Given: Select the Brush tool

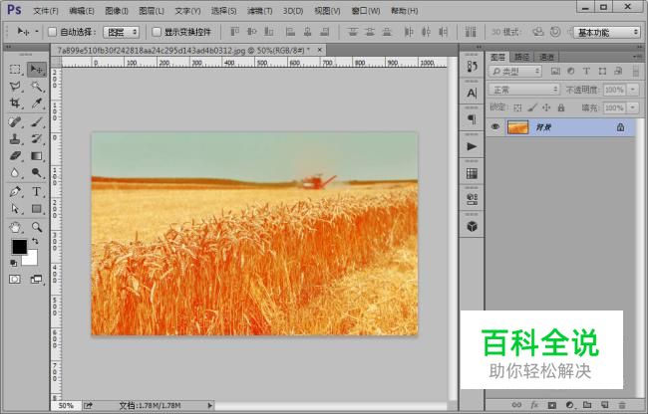Looking at the screenshot, I should click(x=37, y=122).
